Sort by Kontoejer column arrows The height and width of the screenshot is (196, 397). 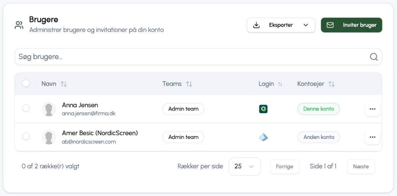click(331, 84)
